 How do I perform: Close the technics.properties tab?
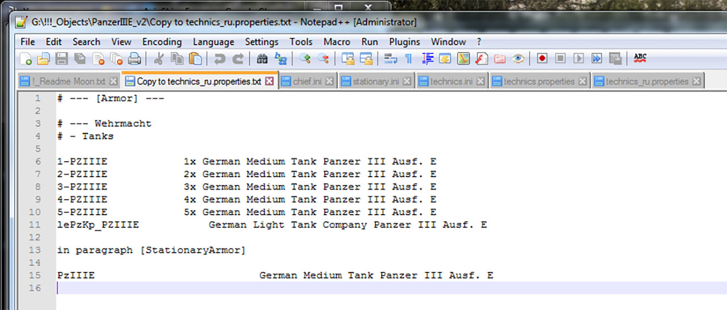(x=583, y=81)
